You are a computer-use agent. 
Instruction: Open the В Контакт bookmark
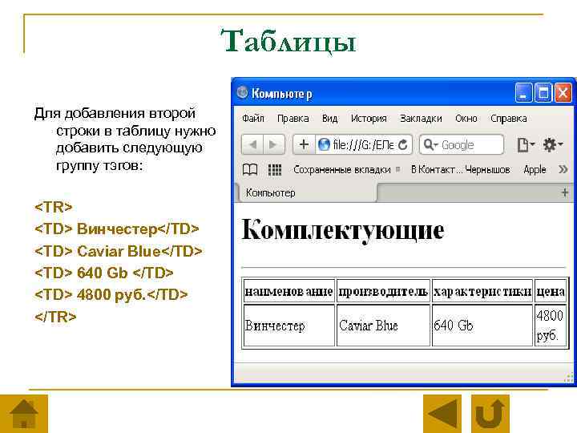[460, 170]
